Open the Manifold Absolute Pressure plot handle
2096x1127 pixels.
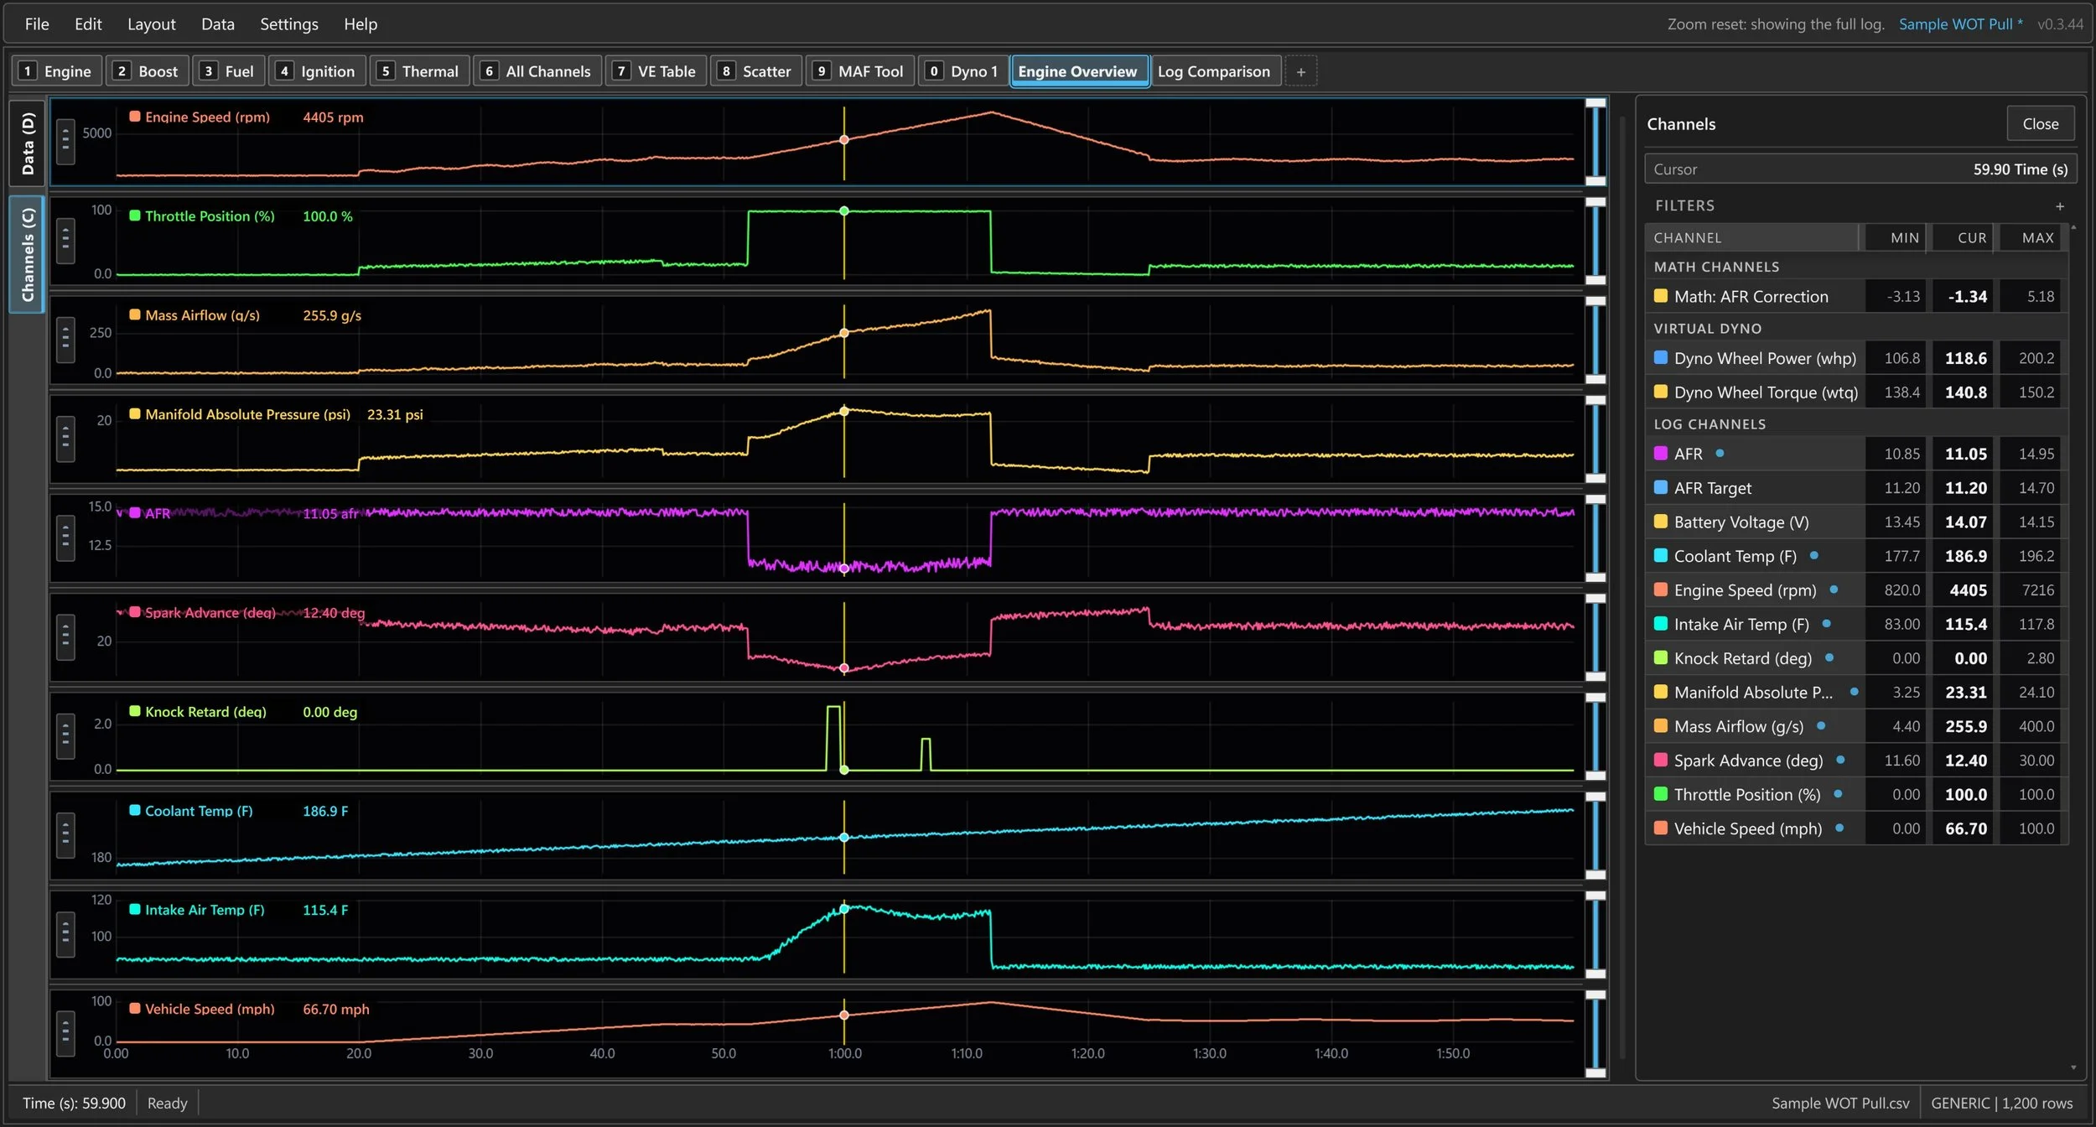click(65, 439)
